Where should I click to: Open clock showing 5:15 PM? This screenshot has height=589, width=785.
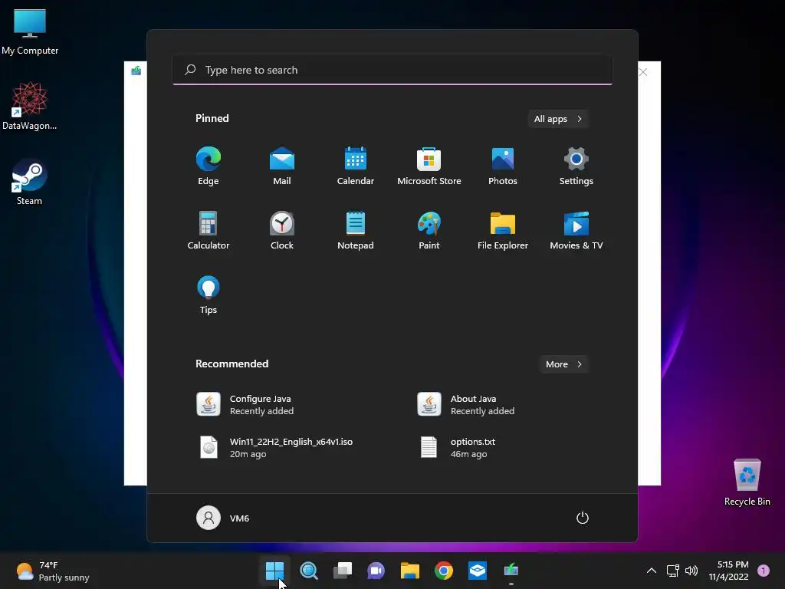coord(729,571)
